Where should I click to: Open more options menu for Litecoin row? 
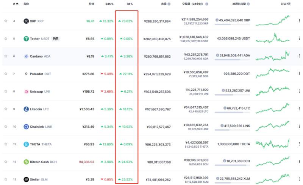click(299, 109)
